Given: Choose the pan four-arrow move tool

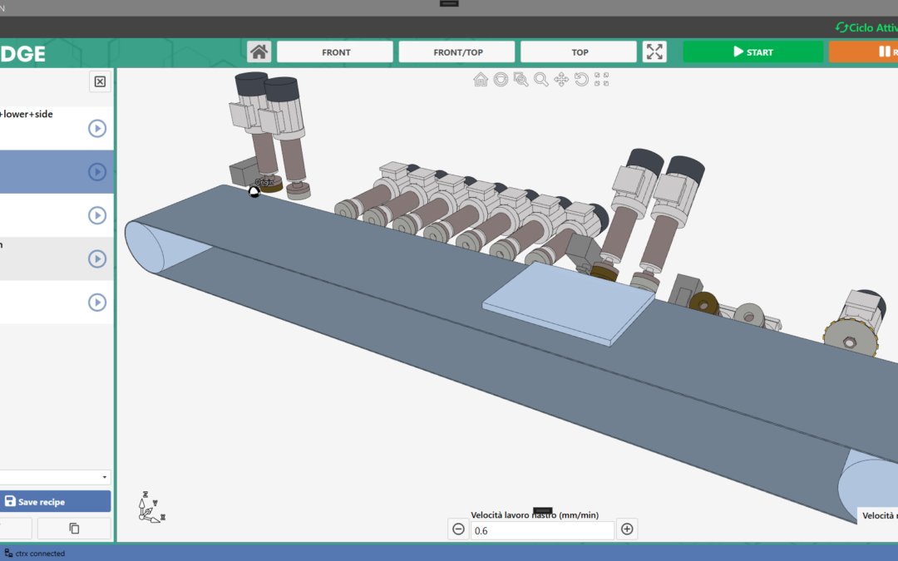Looking at the screenshot, I should (561, 79).
